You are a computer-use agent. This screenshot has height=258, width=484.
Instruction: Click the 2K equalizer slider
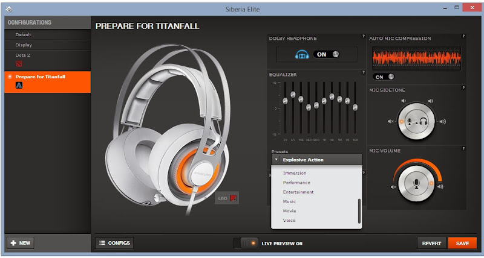click(x=332, y=96)
